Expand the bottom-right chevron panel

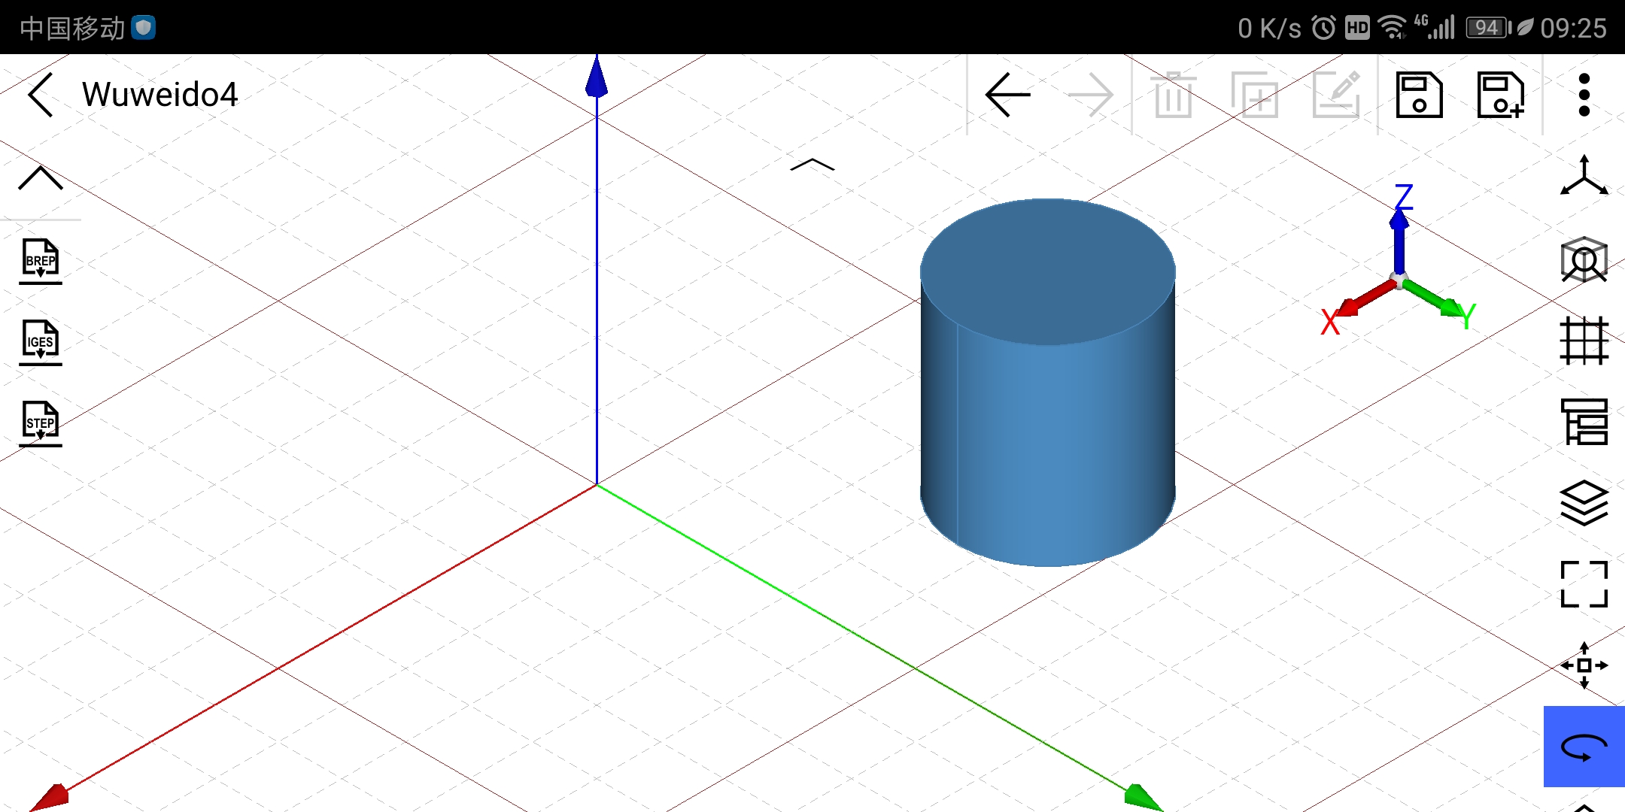point(1584,806)
